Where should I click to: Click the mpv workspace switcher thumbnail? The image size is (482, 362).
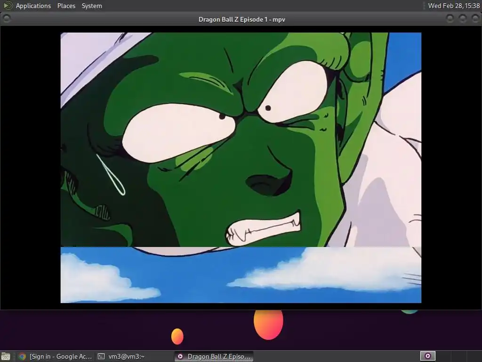click(x=427, y=356)
